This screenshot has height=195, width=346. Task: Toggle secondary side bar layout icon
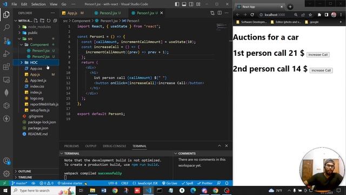[191, 4]
